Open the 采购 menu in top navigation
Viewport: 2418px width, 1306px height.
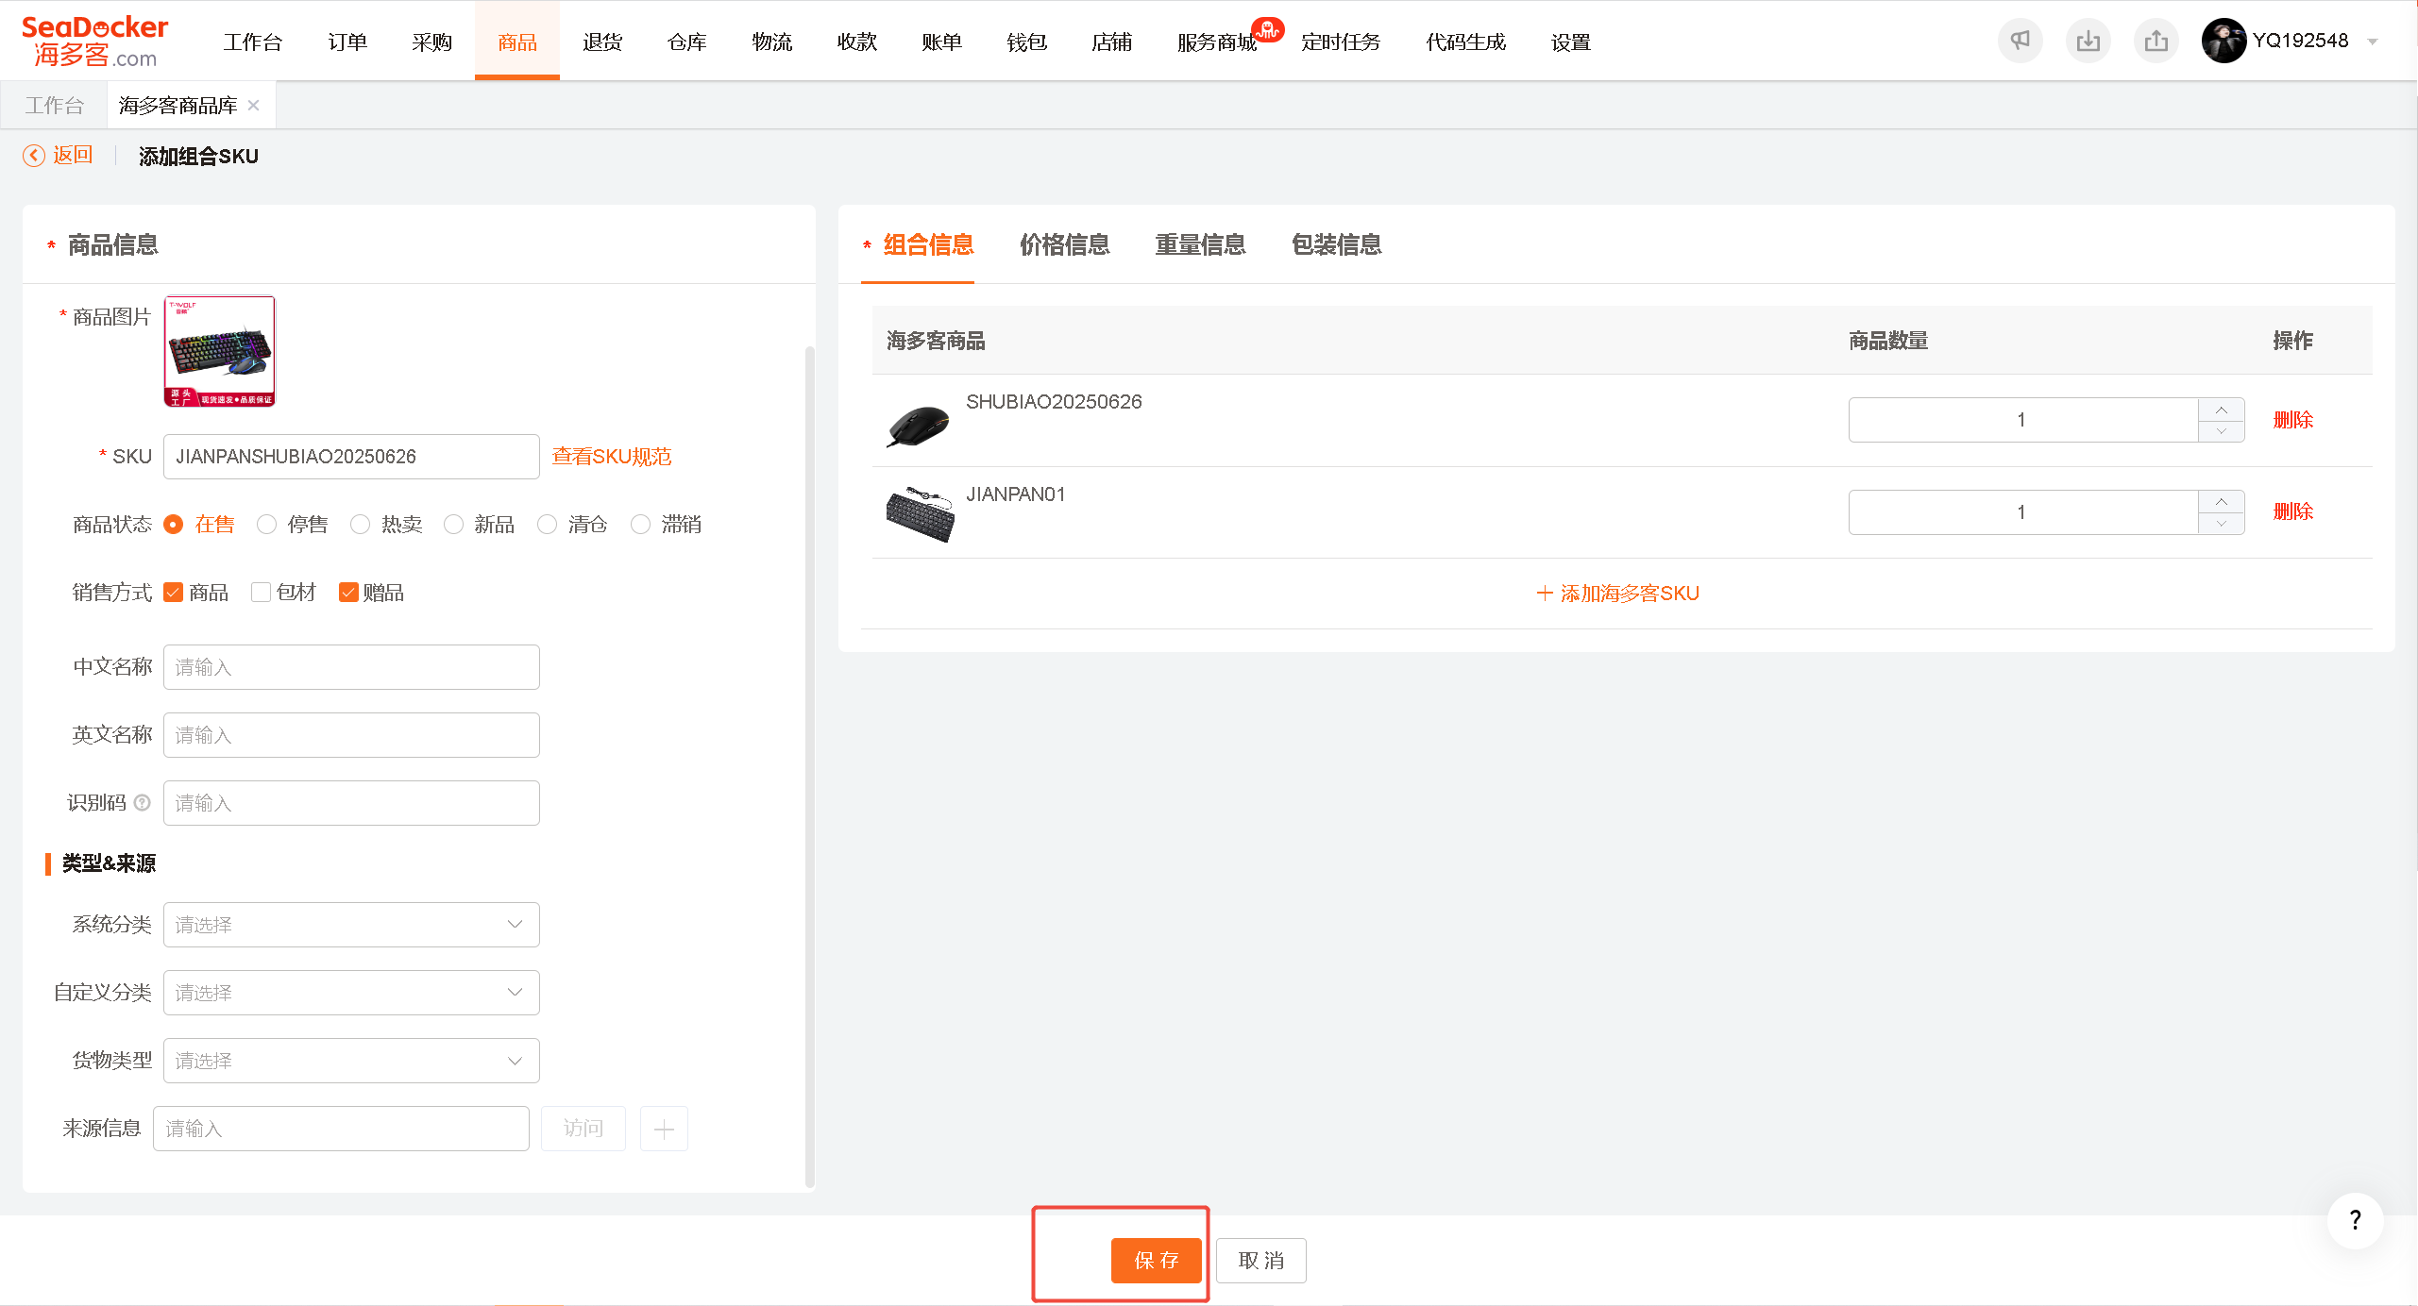click(x=432, y=42)
